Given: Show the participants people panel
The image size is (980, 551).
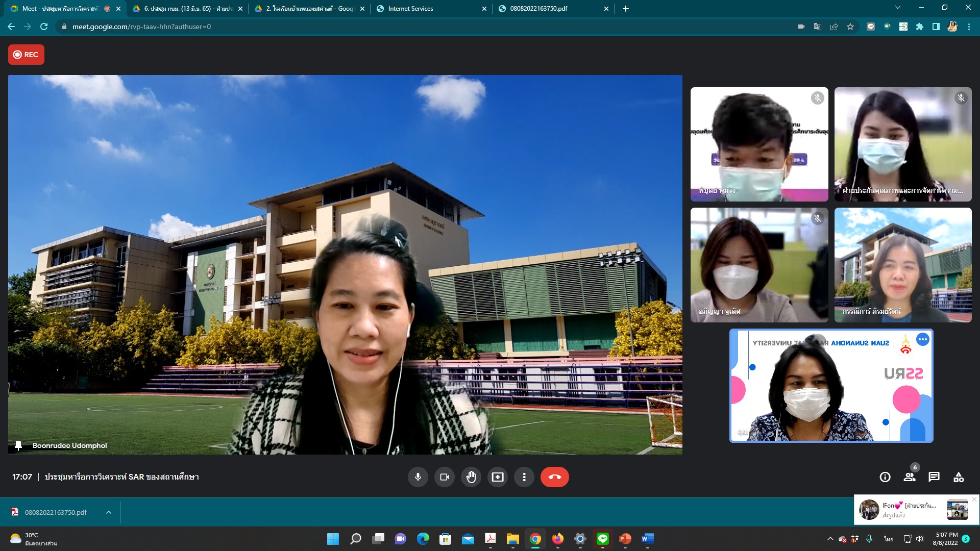Looking at the screenshot, I should pos(909,477).
